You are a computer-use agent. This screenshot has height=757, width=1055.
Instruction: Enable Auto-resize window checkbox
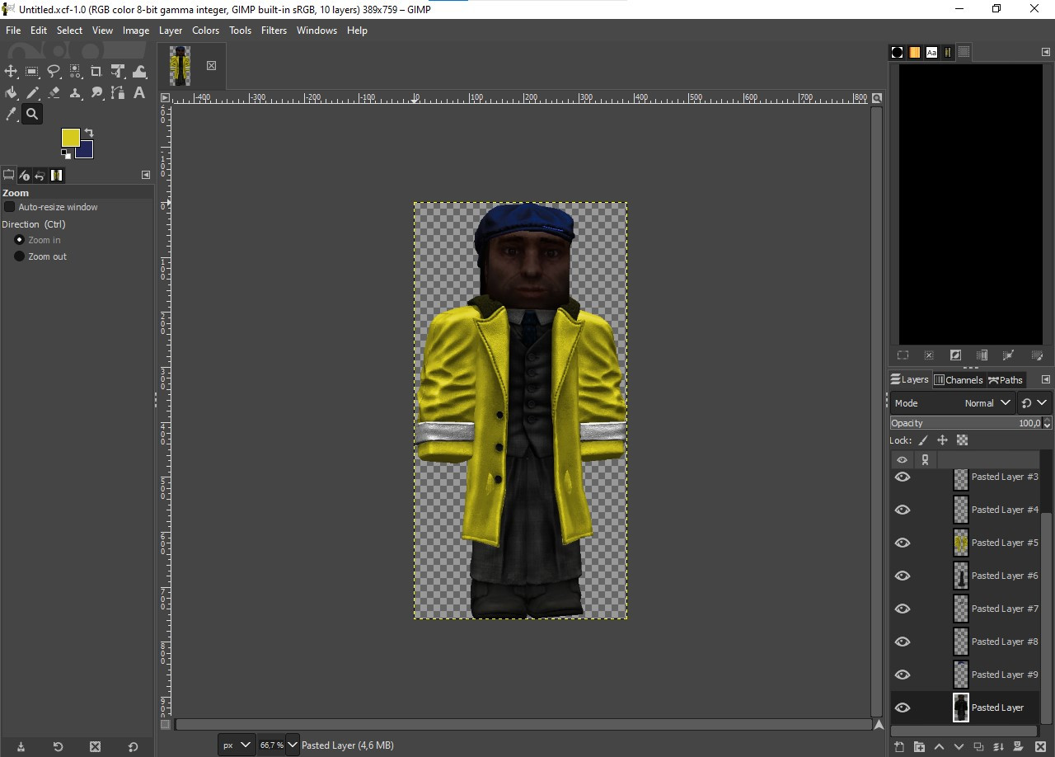[10, 207]
